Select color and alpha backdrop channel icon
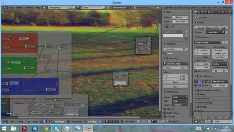Viewport: 234px width, 132px height. [101, 122]
